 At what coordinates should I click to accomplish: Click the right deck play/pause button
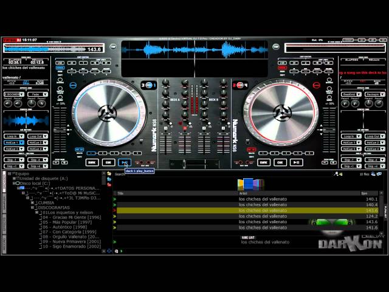tap(296, 162)
